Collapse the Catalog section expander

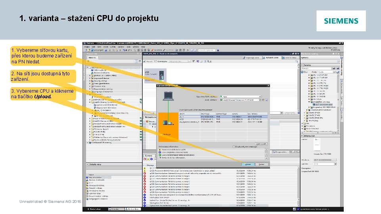pyautogui.click(x=302, y=65)
